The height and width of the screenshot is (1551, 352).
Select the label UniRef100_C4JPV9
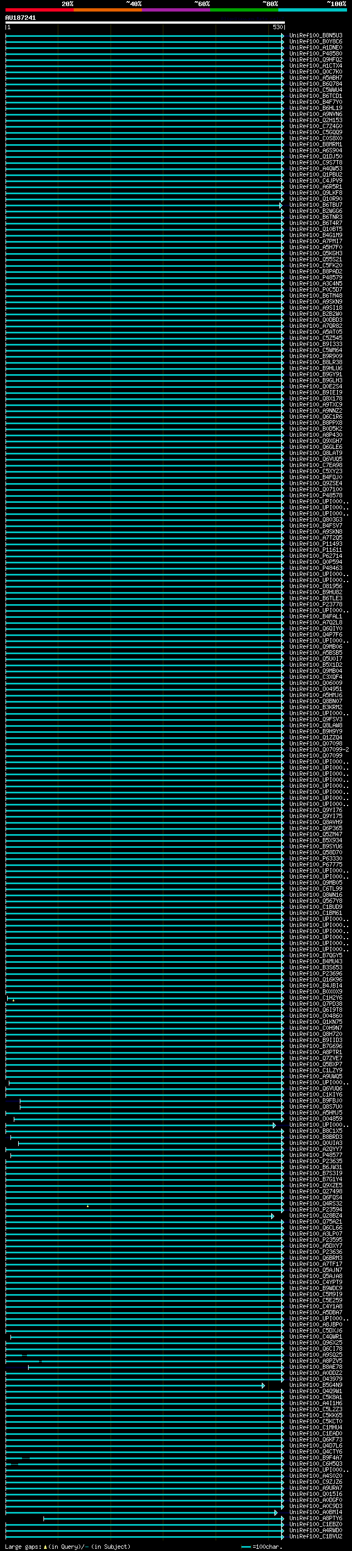coord(316,180)
